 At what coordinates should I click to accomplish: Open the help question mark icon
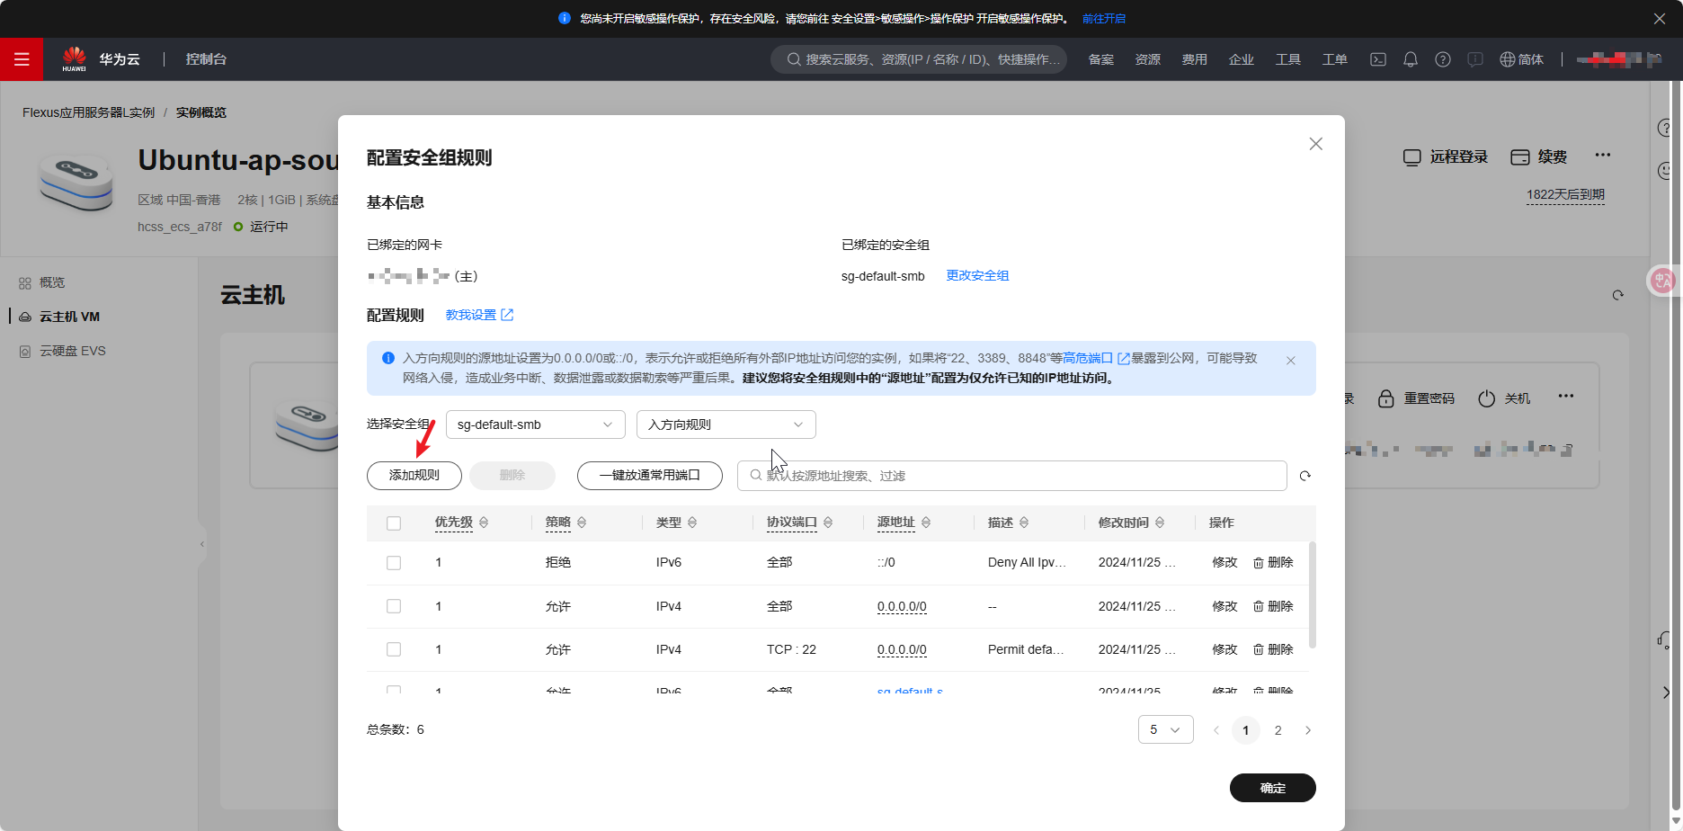pyautogui.click(x=1443, y=59)
